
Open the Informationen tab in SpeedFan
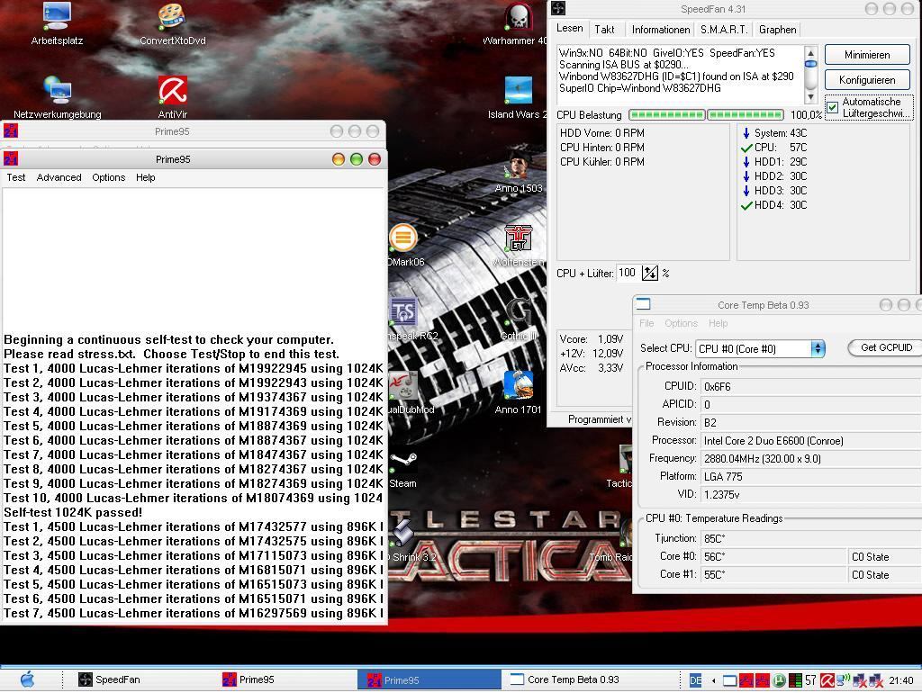click(x=660, y=30)
